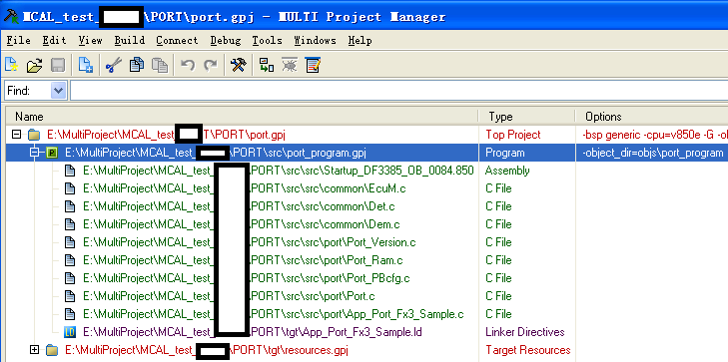Image resolution: width=728 pixels, height=362 pixels.
Task: Expand the resources.gpj node
Action: click(34, 350)
